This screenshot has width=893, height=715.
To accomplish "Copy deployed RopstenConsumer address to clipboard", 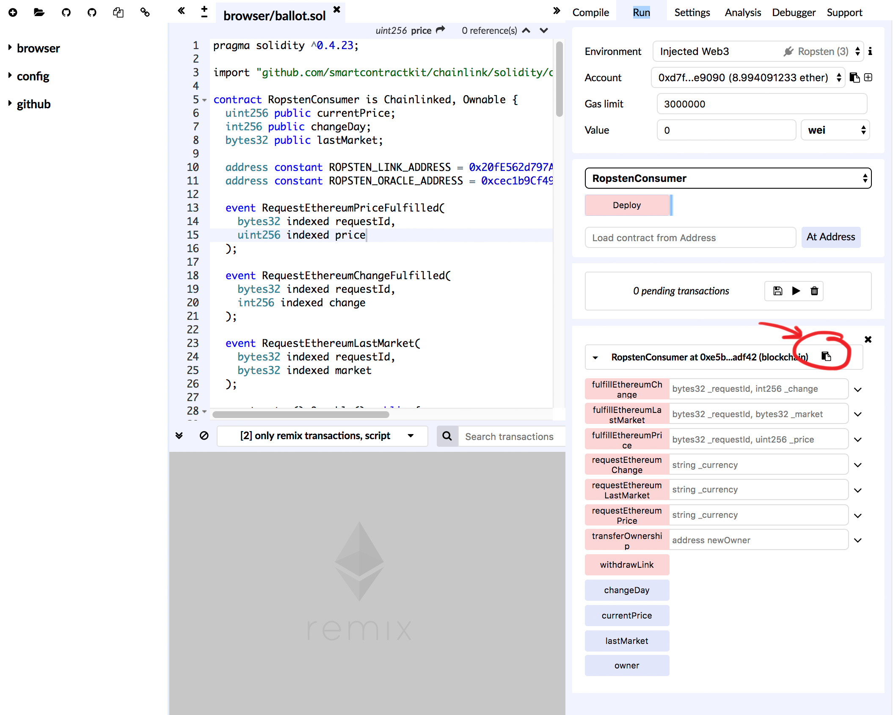I will (826, 356).
